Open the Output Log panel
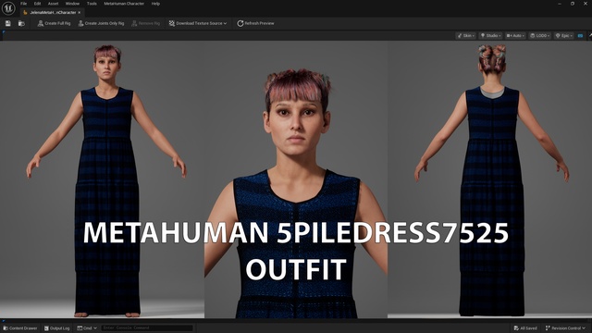 coord(57,328)
